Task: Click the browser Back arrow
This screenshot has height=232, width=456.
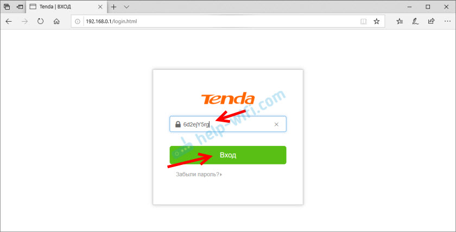Action: [x=9, y=21]
